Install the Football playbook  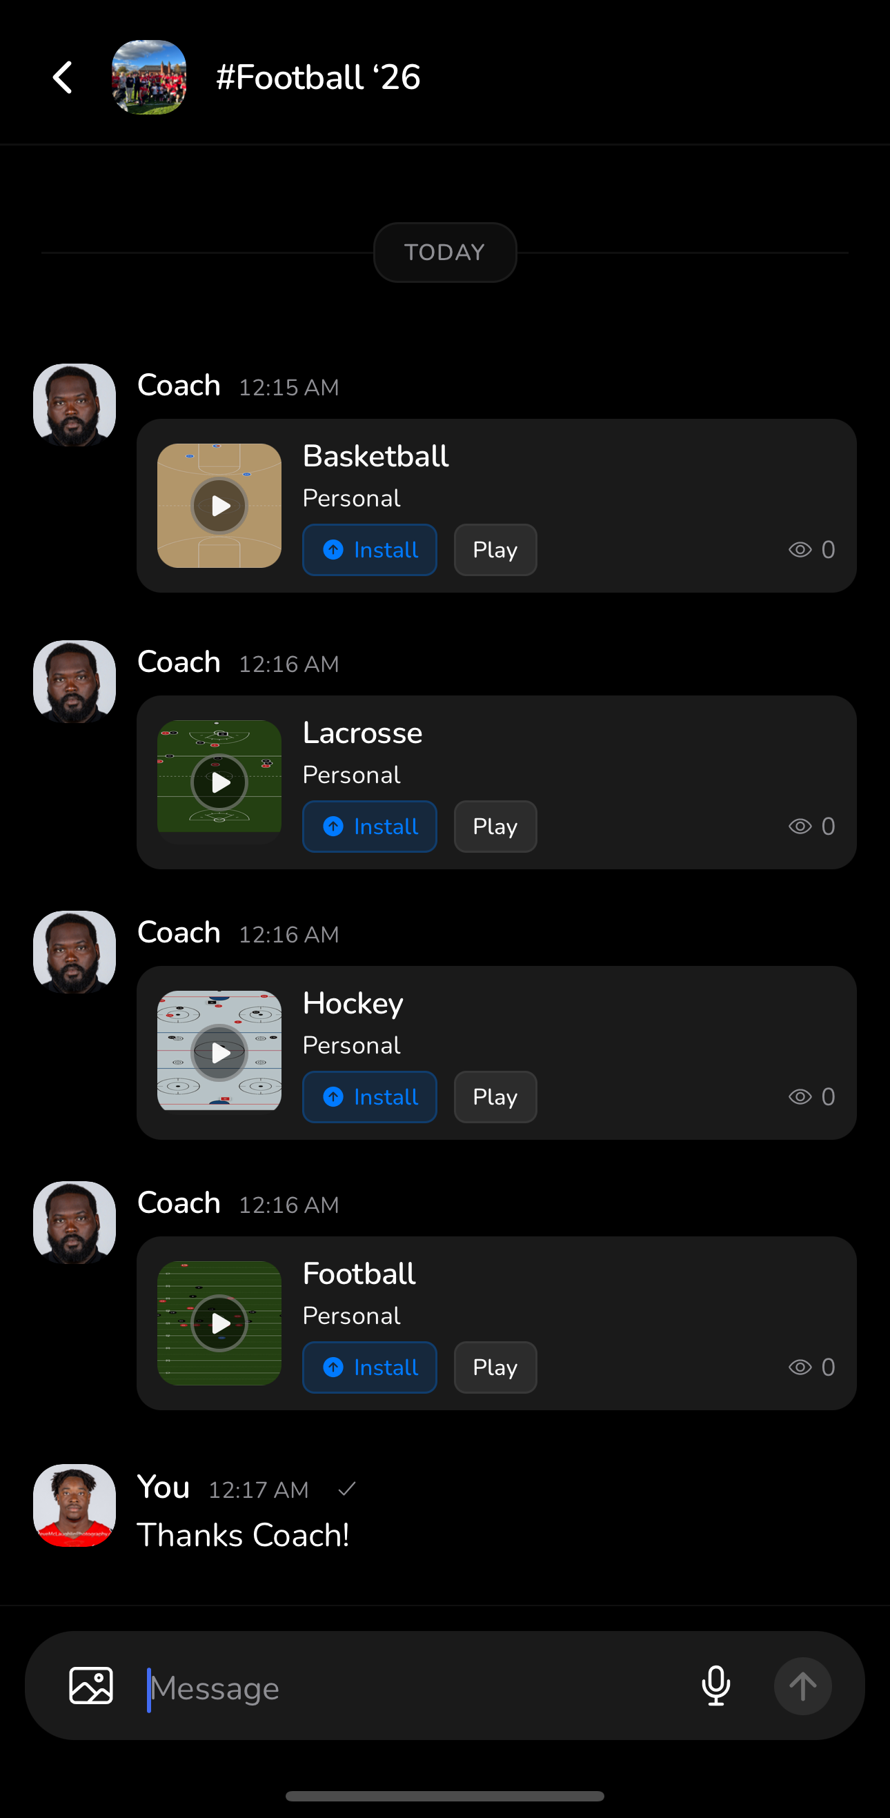point(370,1367)
